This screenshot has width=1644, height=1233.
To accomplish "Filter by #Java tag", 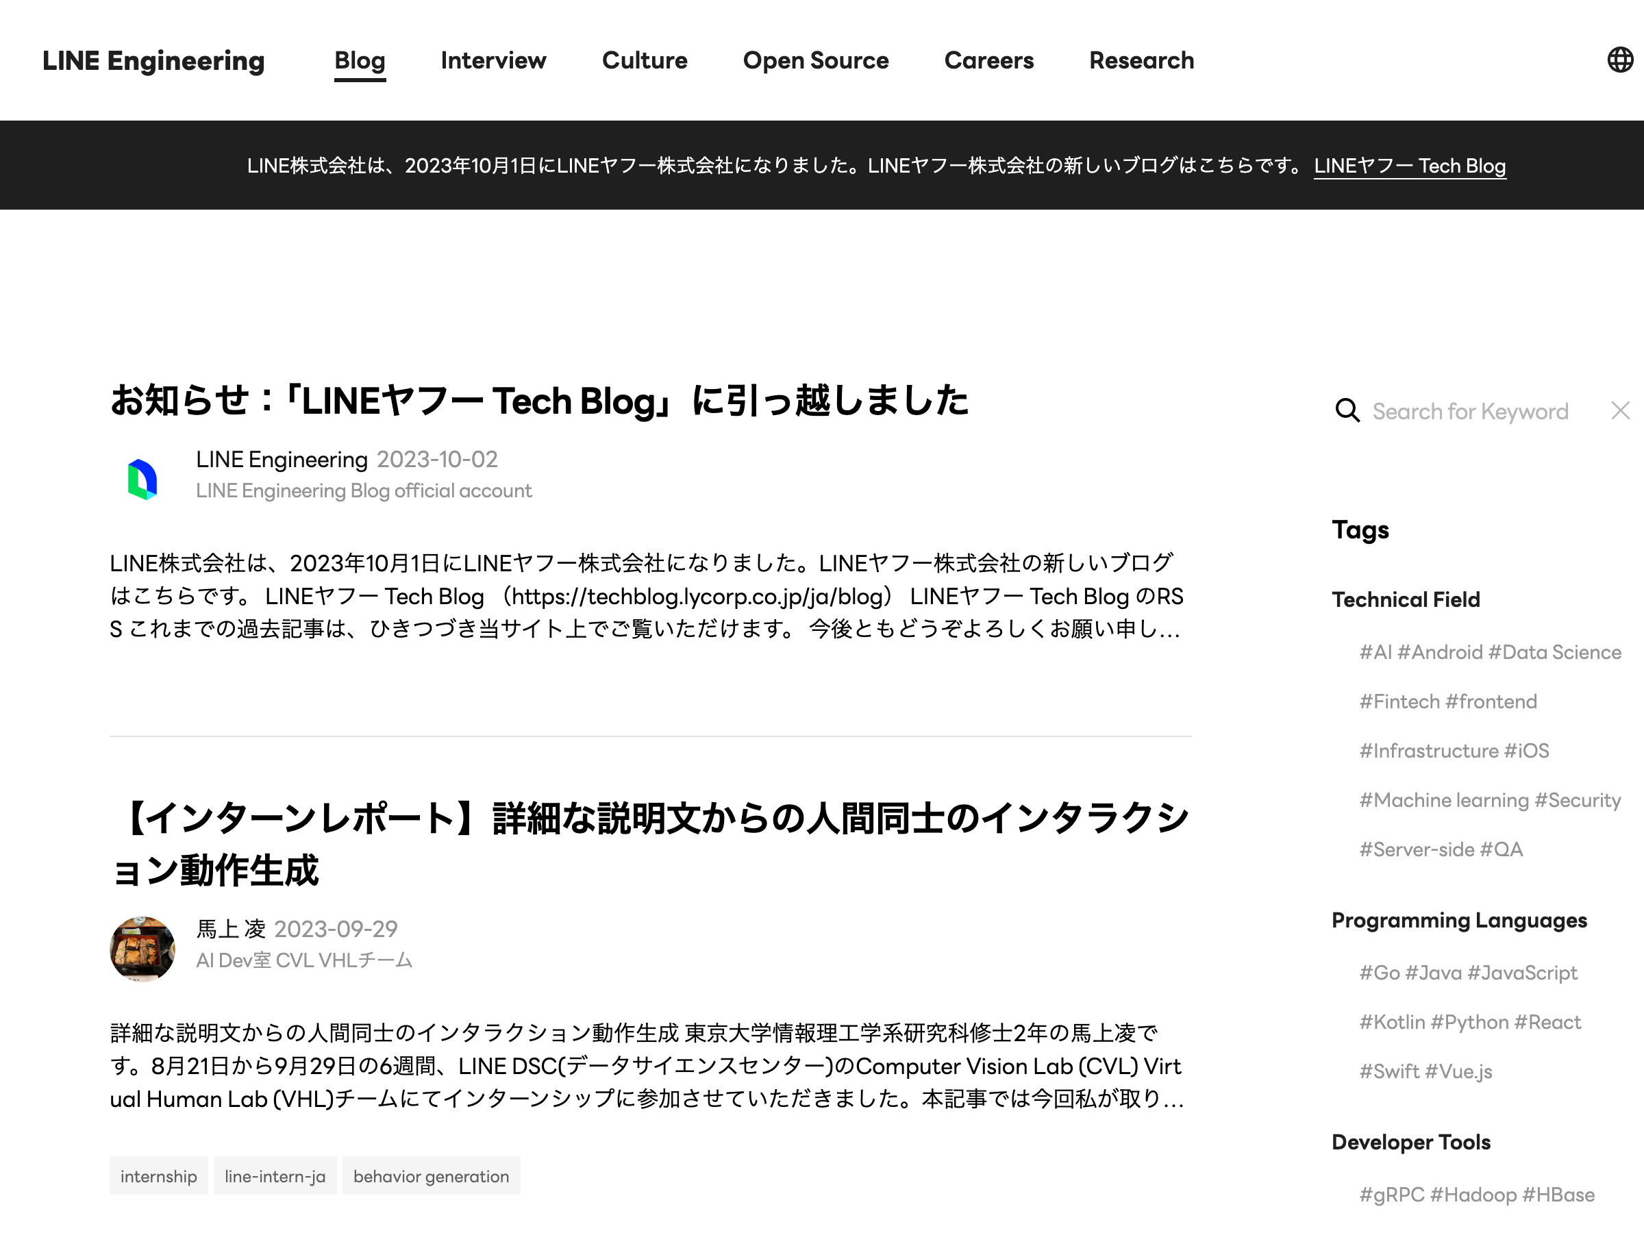I will coord(1434,972).
